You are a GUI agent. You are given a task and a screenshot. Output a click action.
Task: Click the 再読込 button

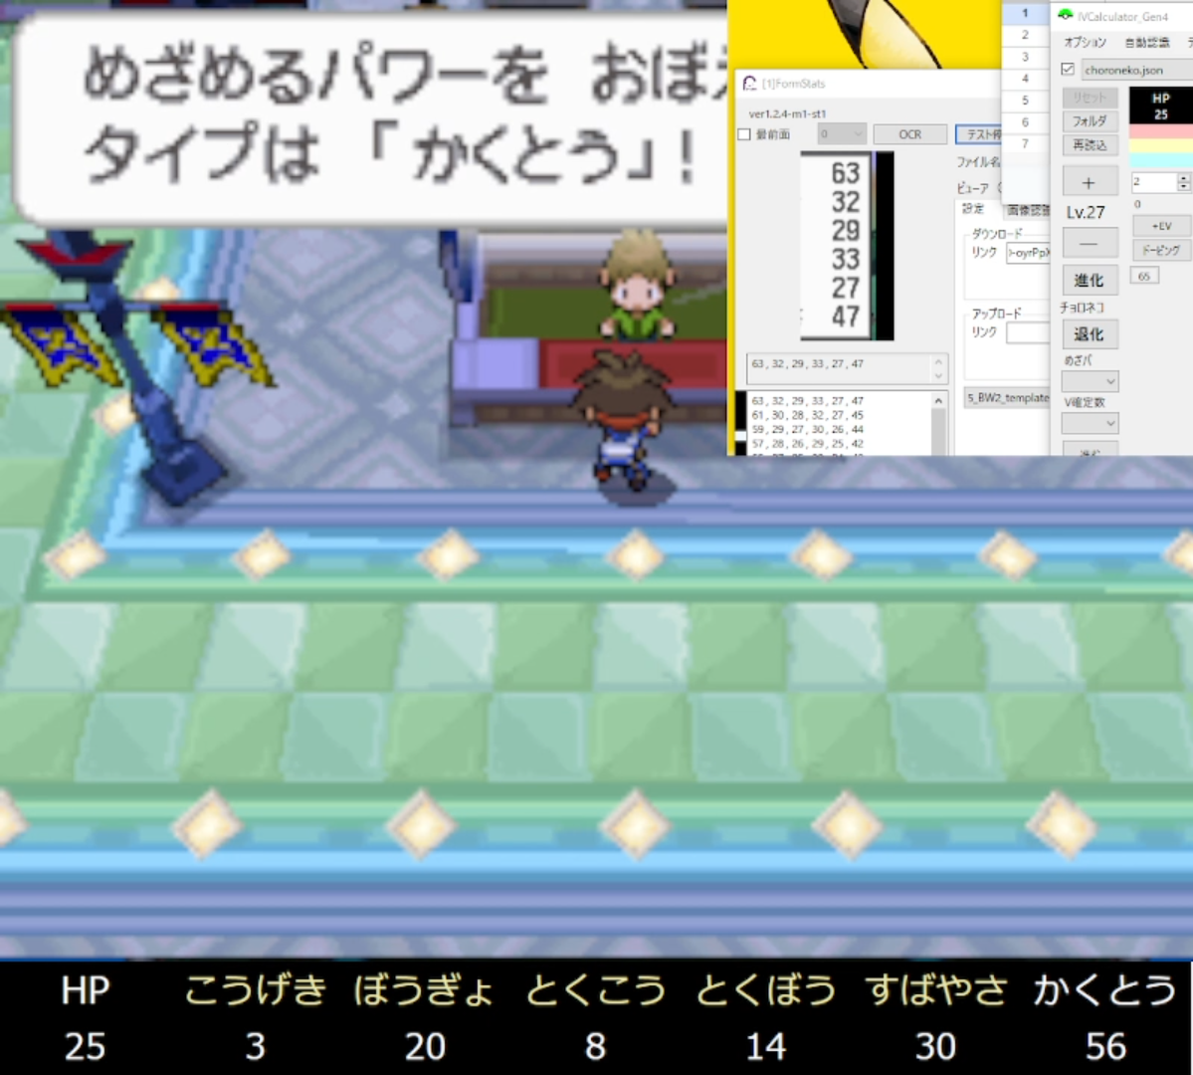click(1090, 144)
